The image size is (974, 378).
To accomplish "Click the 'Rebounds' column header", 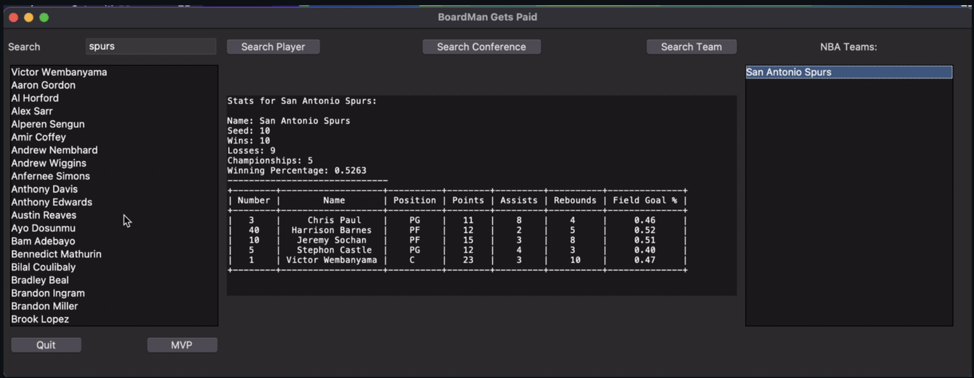I will pyautogui.click(x=575, y=201).
